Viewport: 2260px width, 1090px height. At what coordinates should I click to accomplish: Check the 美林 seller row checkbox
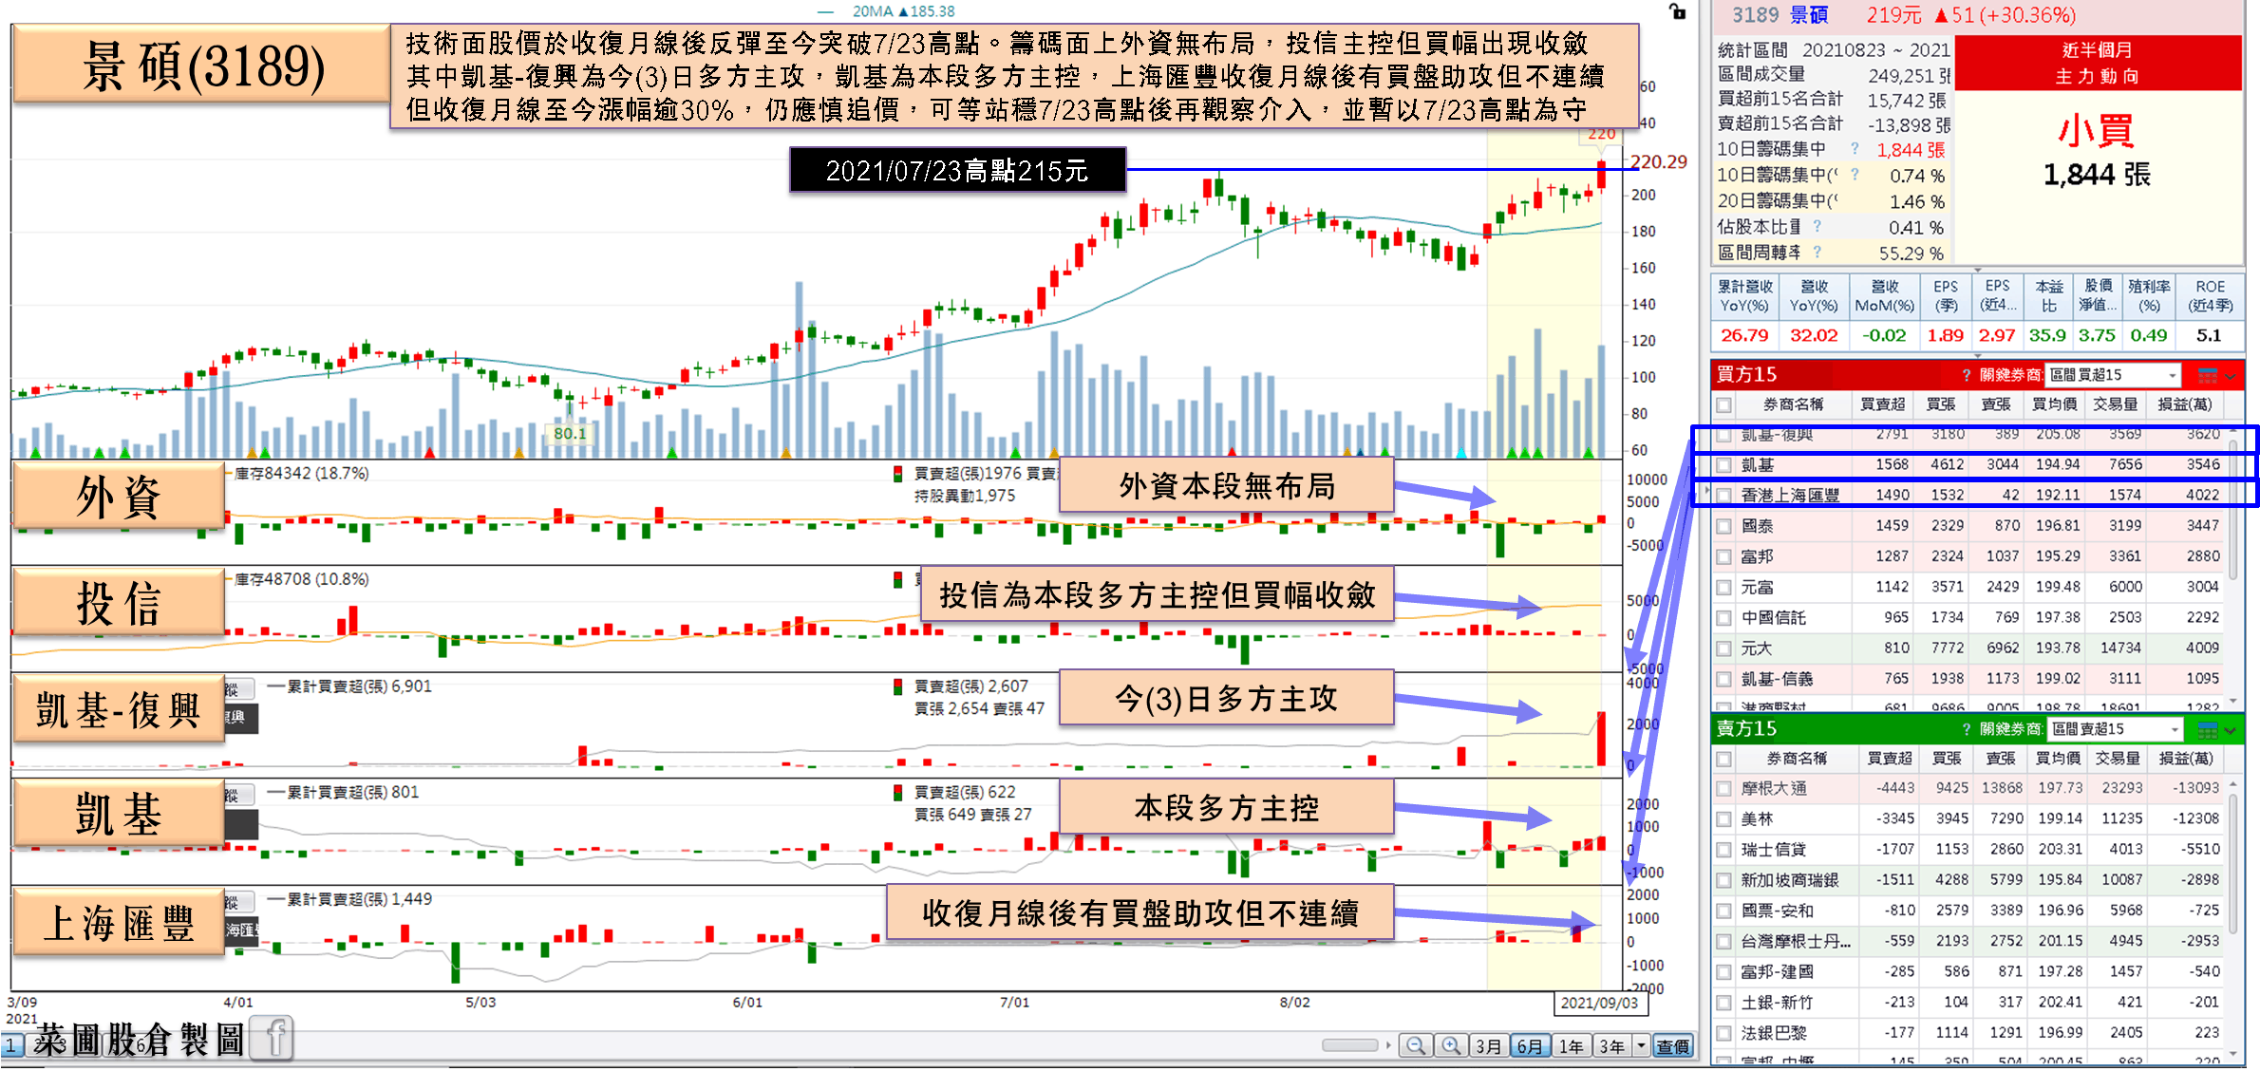[1724, 819]
